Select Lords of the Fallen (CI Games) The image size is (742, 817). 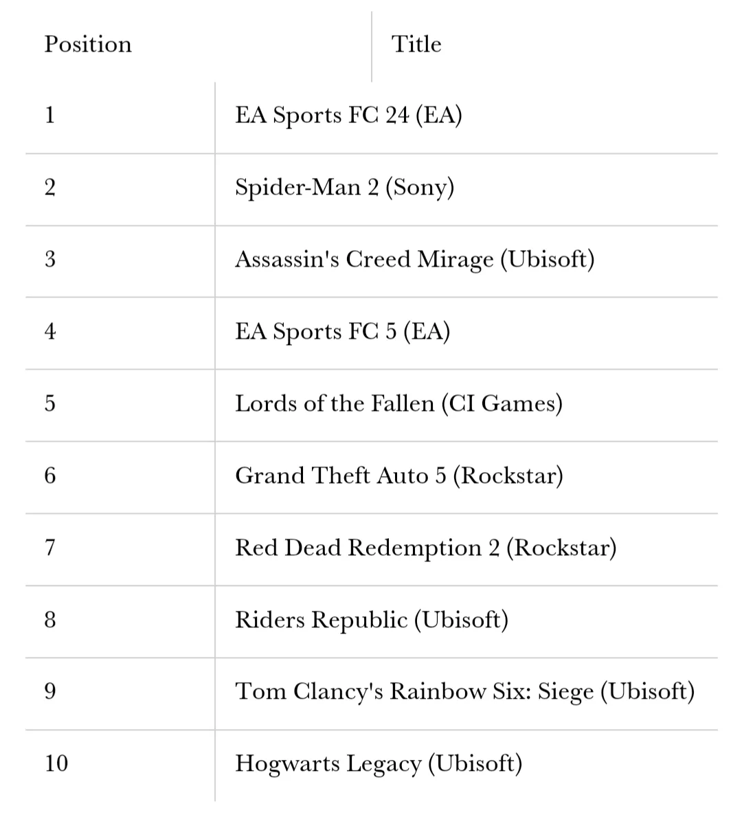tap(398, 403)
